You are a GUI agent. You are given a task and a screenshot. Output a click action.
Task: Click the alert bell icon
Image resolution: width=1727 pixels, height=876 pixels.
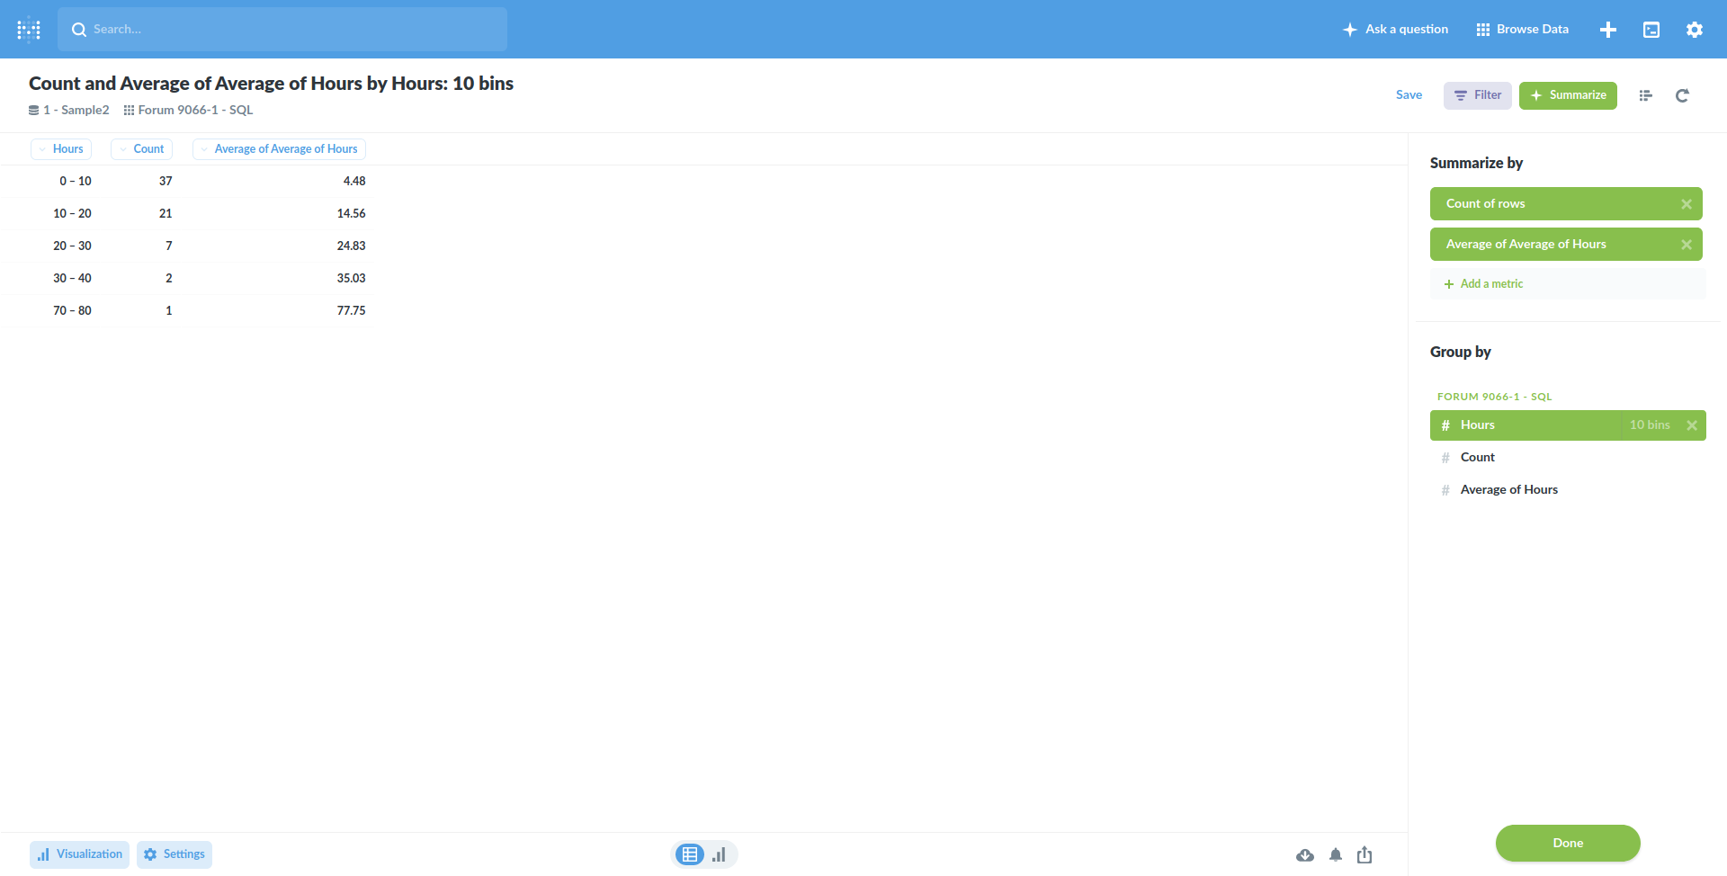point(1336,855)
